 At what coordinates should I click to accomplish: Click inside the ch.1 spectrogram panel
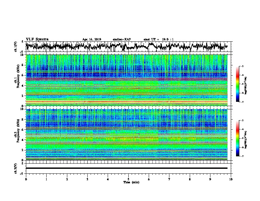point(126,80)
